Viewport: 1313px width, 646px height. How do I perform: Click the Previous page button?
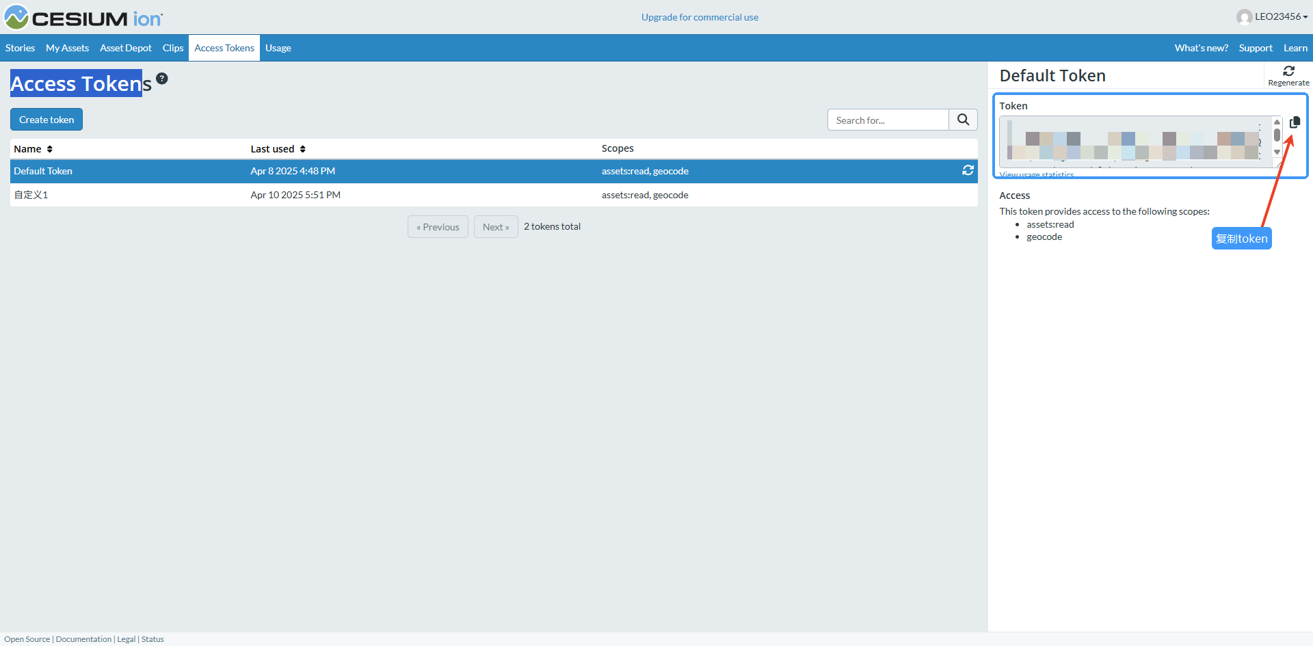pos(438,227)
